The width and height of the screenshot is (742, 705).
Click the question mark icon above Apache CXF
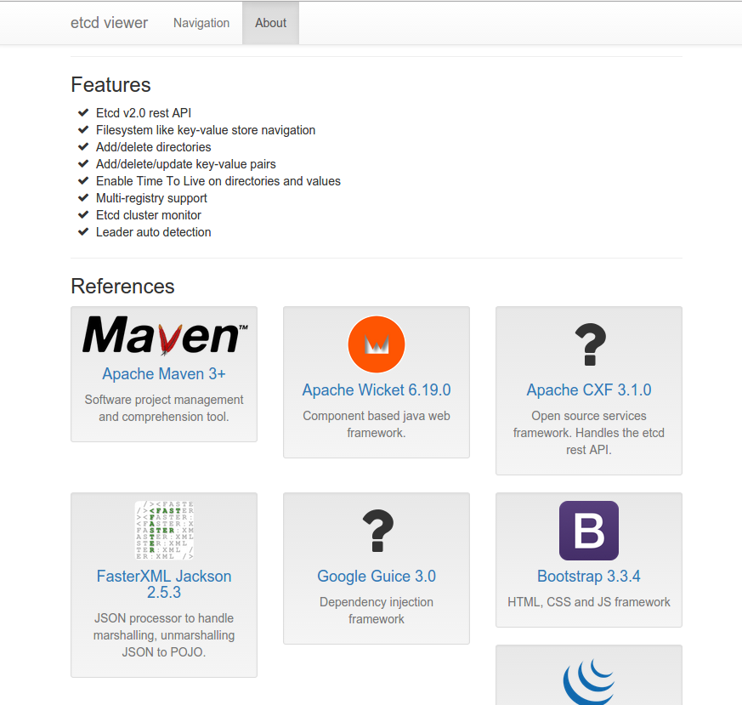coord(590,344)
